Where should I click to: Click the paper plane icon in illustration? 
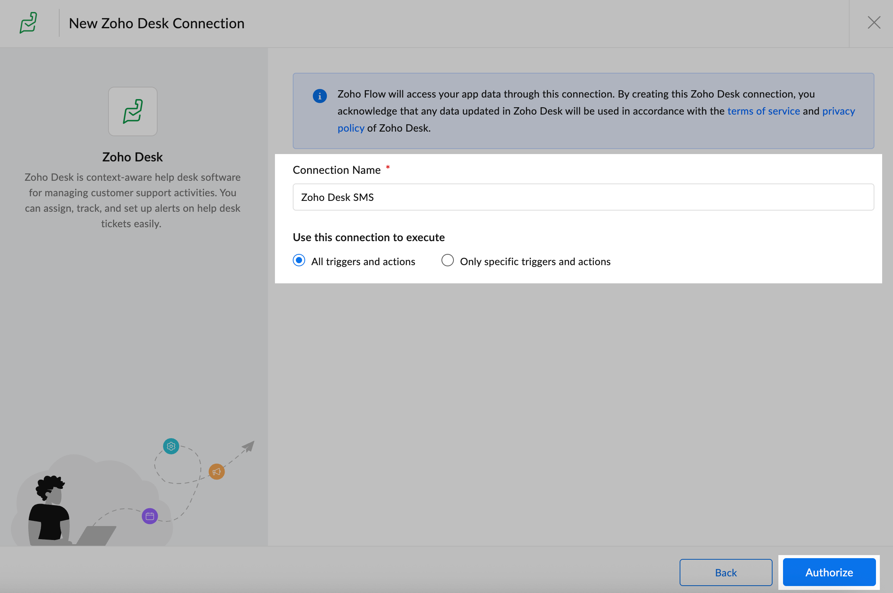point(248,446)
